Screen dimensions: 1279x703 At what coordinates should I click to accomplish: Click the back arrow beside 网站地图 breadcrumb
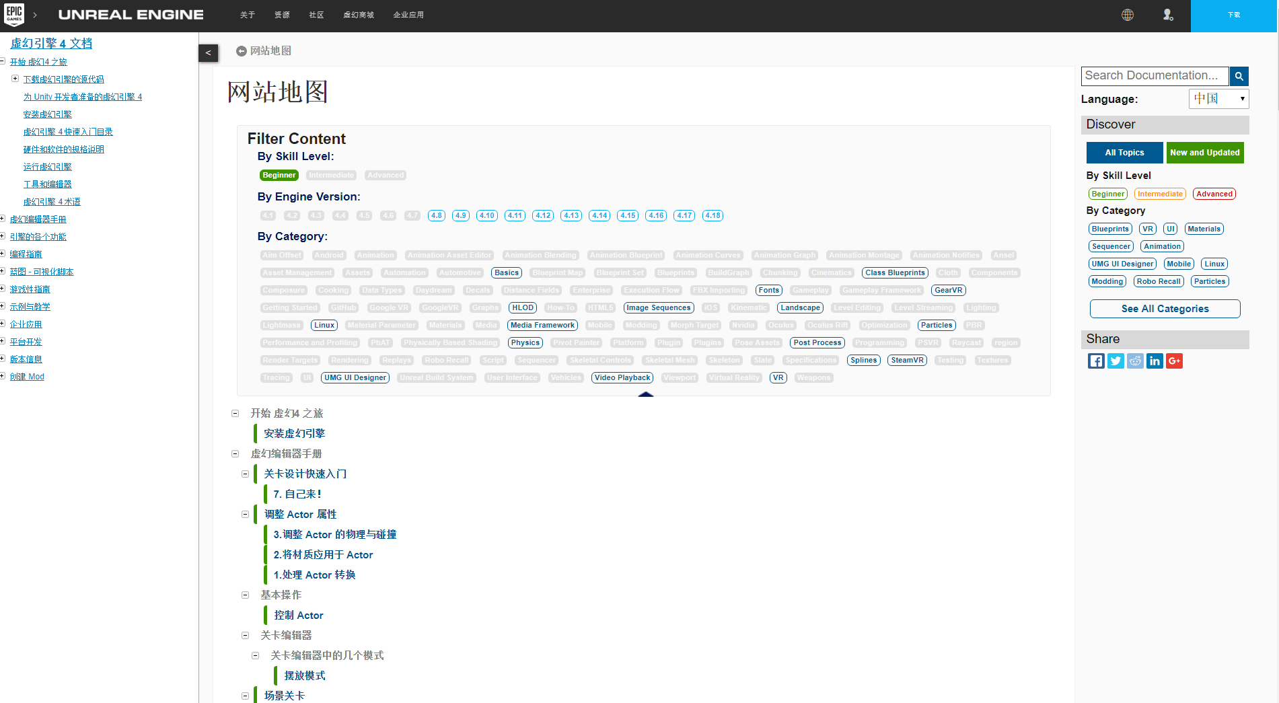[x=242, y=51]
